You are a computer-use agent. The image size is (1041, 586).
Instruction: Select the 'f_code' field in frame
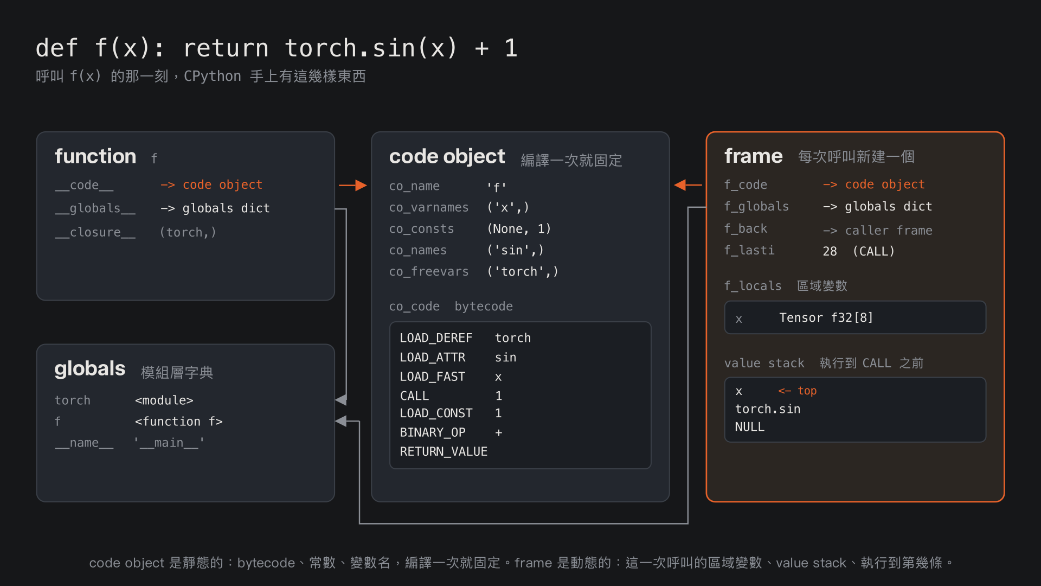coord(746,184)
